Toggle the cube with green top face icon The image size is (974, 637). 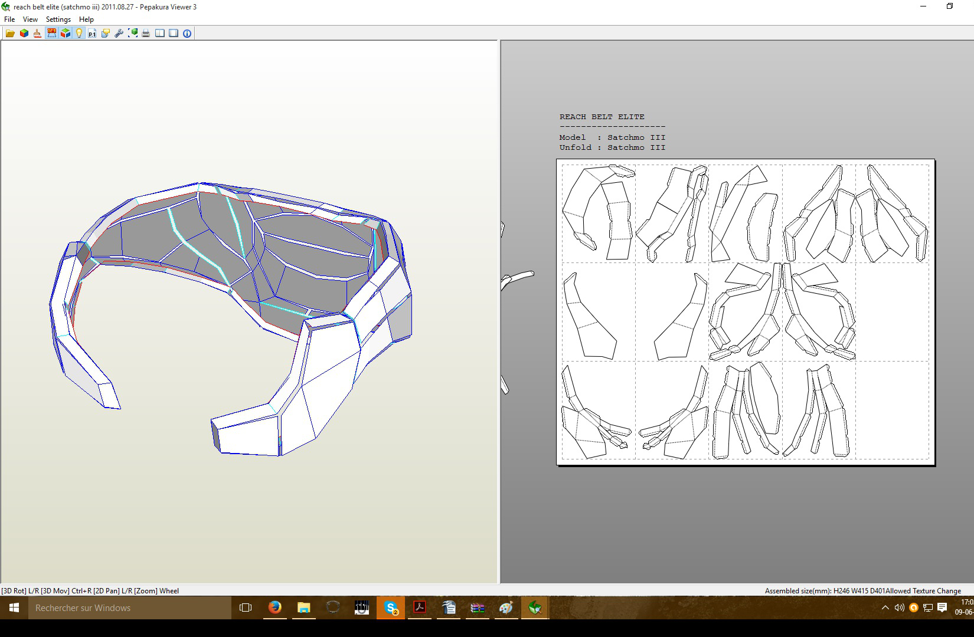click(65, 34)
